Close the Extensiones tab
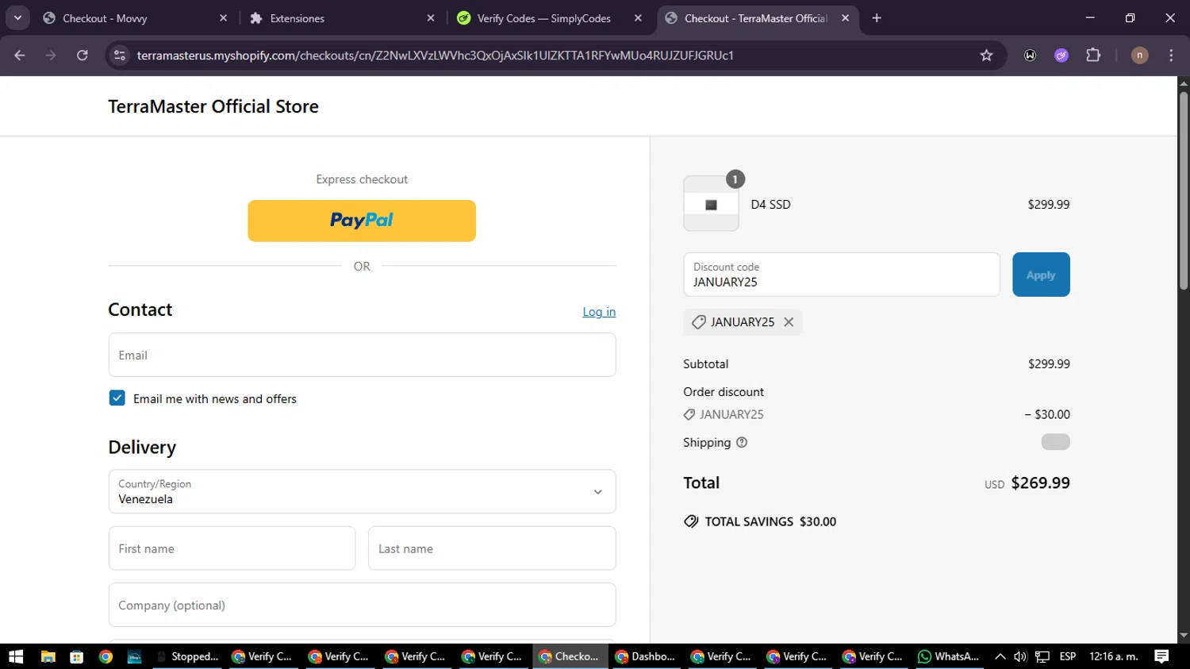 [x=431, y=18]
